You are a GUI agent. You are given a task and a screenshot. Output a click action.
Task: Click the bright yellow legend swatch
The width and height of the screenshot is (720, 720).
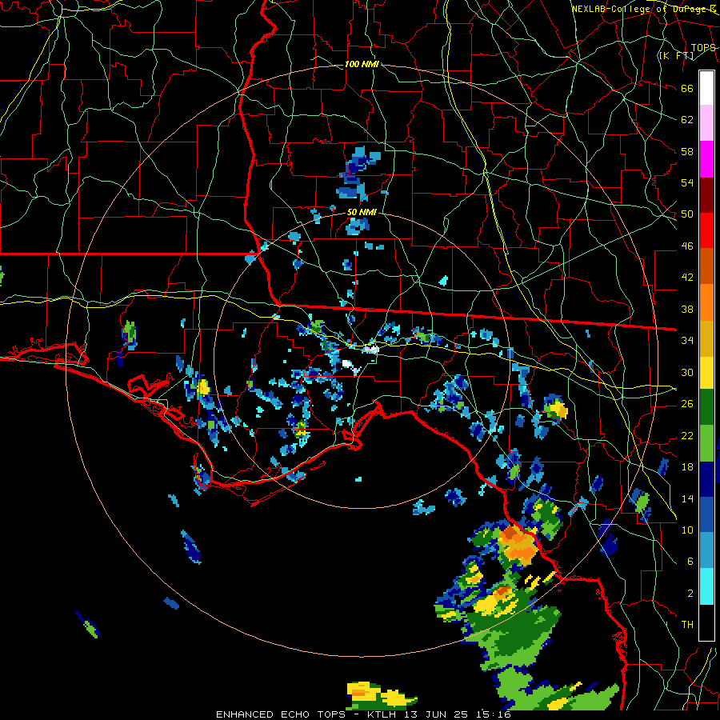pyautogui.click(x=706, y=373)
